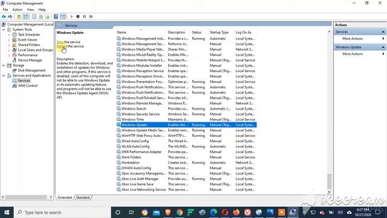Click the Start Service play icon
Image resolution: width=387 pixels, height=218 pixels.
pos(71,16)
